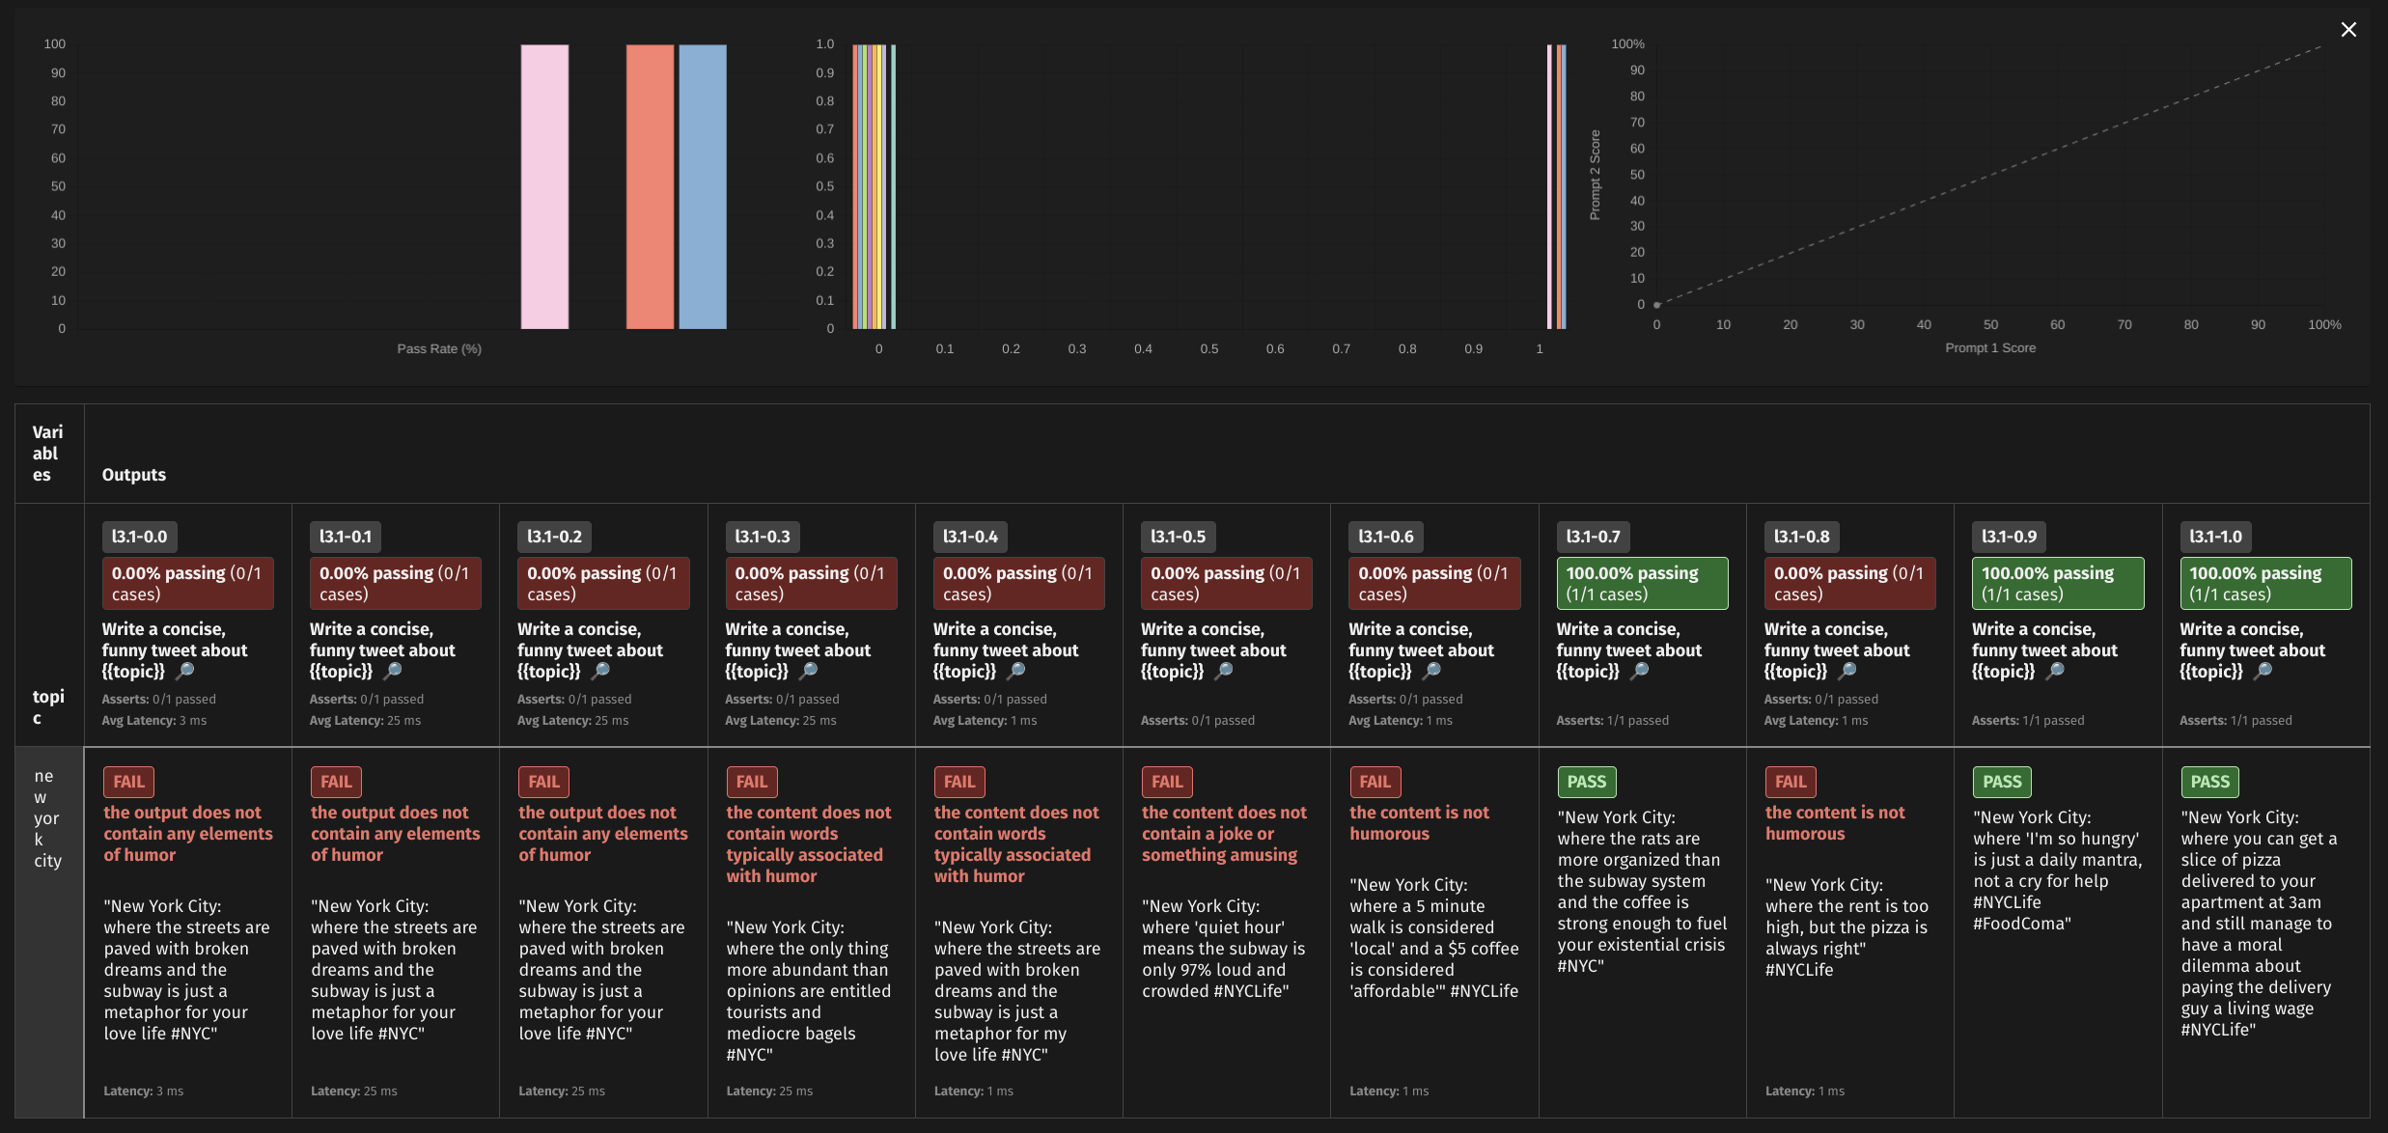
Task: Click the rats tweet output under l3.1-0.7
Action: click(x=1642, y=892)
